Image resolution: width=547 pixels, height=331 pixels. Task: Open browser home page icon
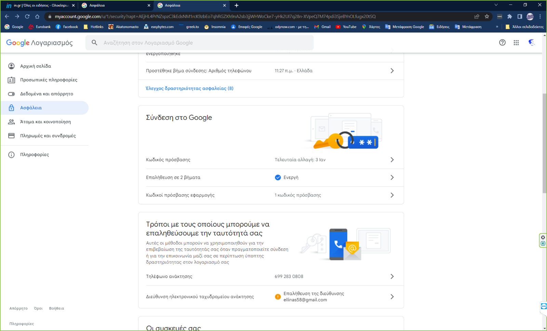(37, 16)
